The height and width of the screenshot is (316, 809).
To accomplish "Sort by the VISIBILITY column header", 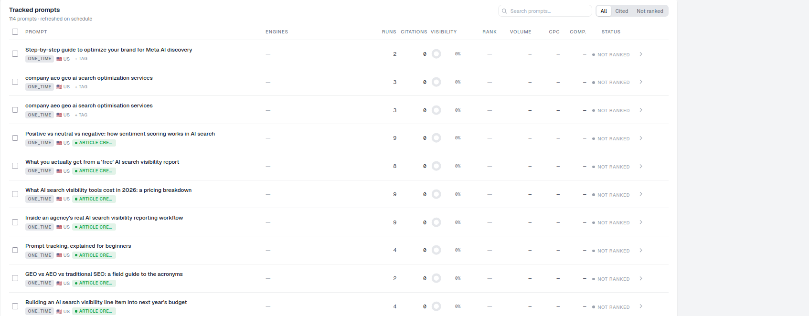I will 444,32.
